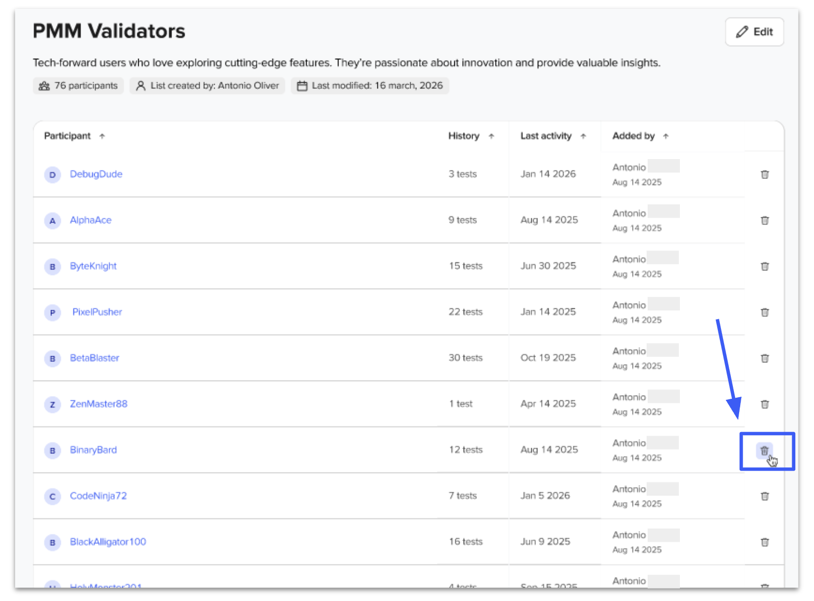This screenshot has width=814, height=601.
Task: Sort the History column
Action: (x=491, y=136)
